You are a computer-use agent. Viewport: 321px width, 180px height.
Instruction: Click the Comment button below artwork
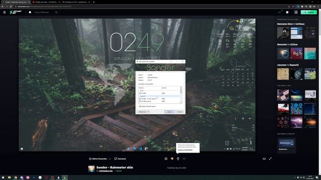pos(120,159)
